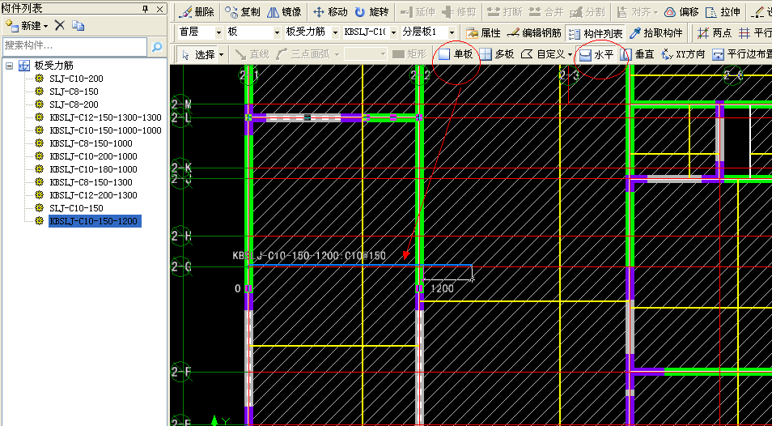Click New (新建) in component list
This screenshot has width=772, height=426.
coord(27,26)
